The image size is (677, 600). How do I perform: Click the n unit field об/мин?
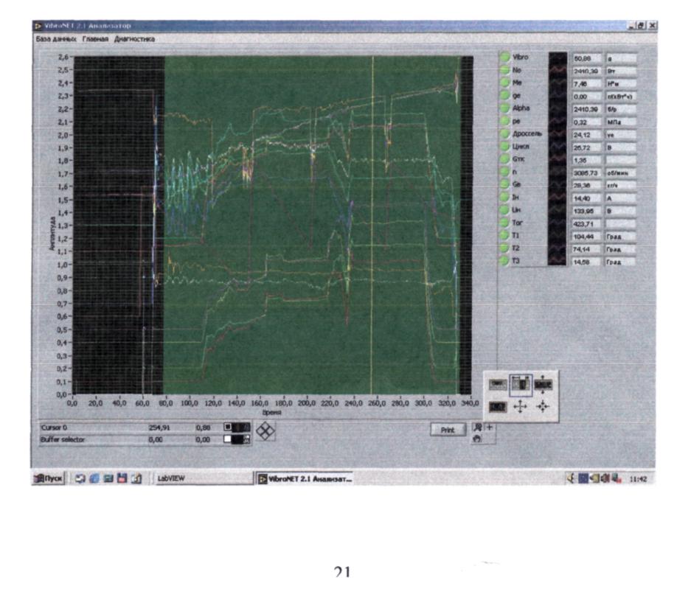point(621,173)
